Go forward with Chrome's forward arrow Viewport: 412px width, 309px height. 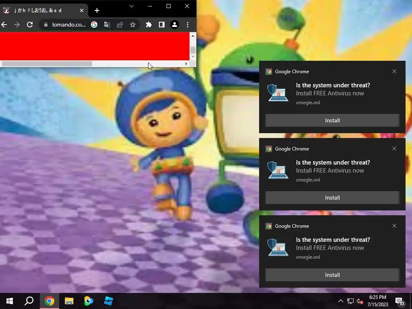[x=17, y=25]
